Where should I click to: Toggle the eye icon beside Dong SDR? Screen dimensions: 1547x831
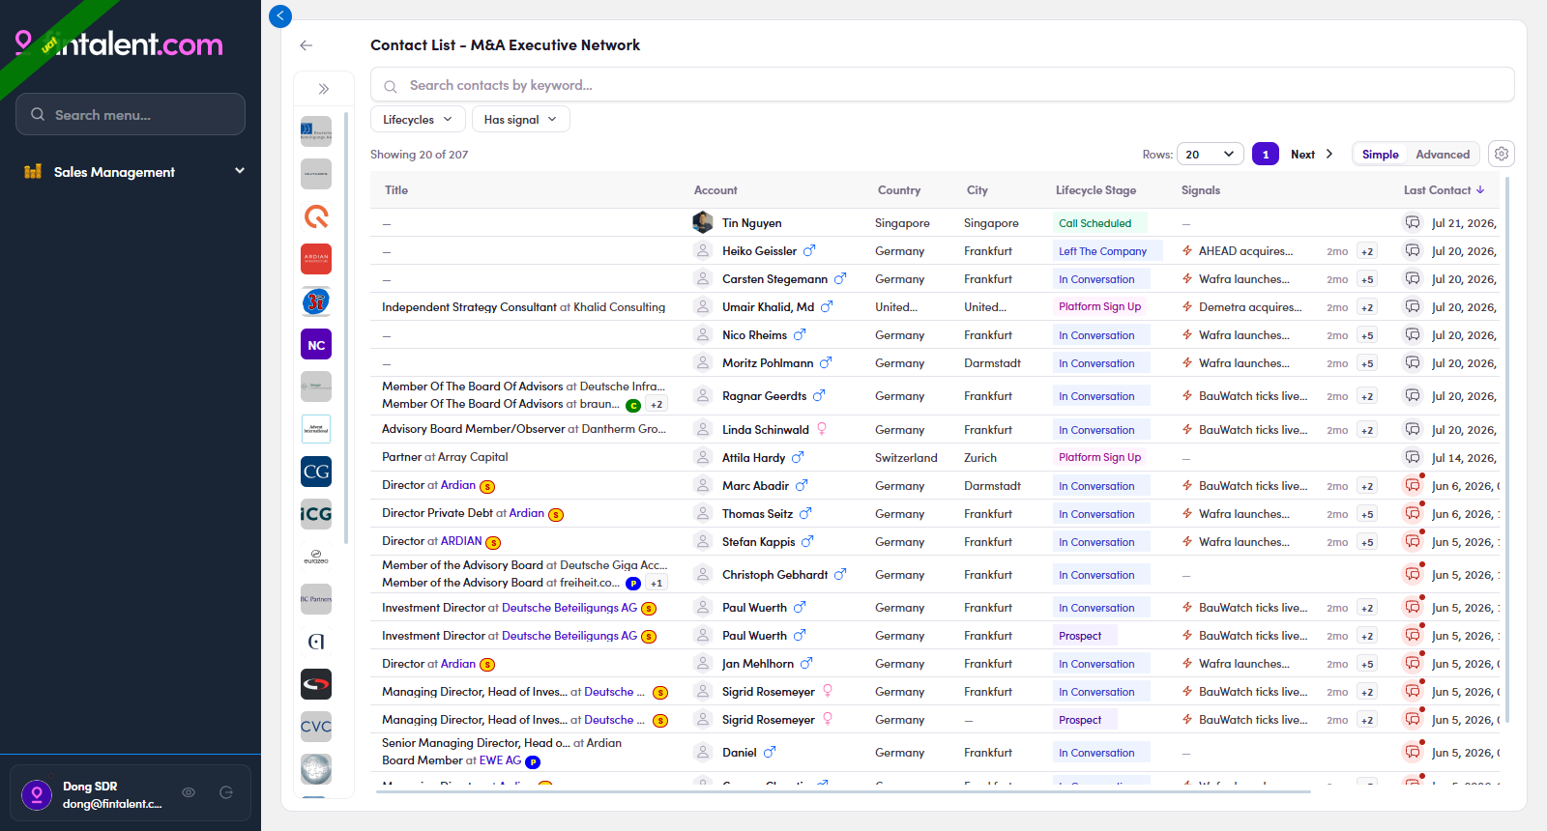pyautogui.click(x=189, y=792)
